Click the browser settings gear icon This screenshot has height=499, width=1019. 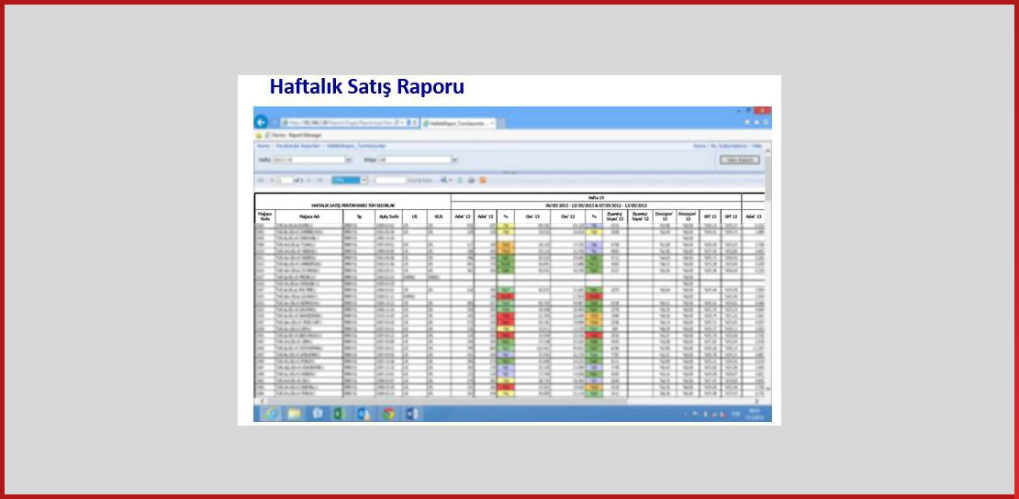[766, 122]
